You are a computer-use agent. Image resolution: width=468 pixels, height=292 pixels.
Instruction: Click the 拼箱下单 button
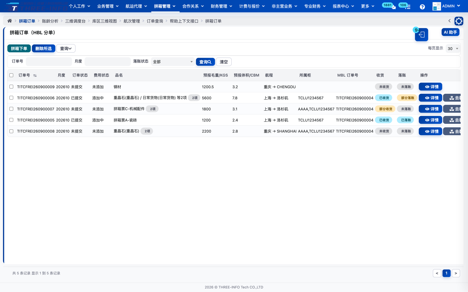pyautogui.click(x=19, y=48)
